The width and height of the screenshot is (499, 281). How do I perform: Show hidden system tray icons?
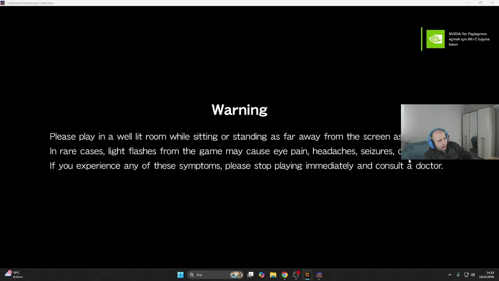(x=449, y=275)
